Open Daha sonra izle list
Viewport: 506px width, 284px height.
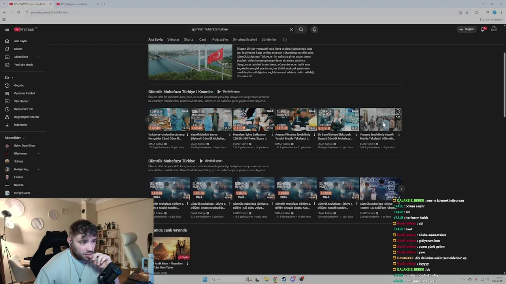(24, 109)
